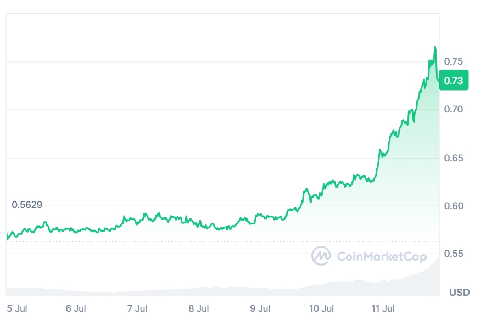Select the 0.55 price axis label
This screenshot has height=315, width=486.
click(454, 254)
